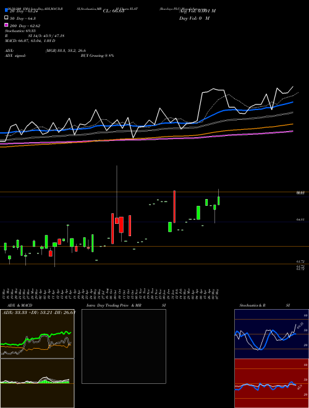Click the 'CL: 66.63' closing price label

pyautogui.click(x=114, y=11)
